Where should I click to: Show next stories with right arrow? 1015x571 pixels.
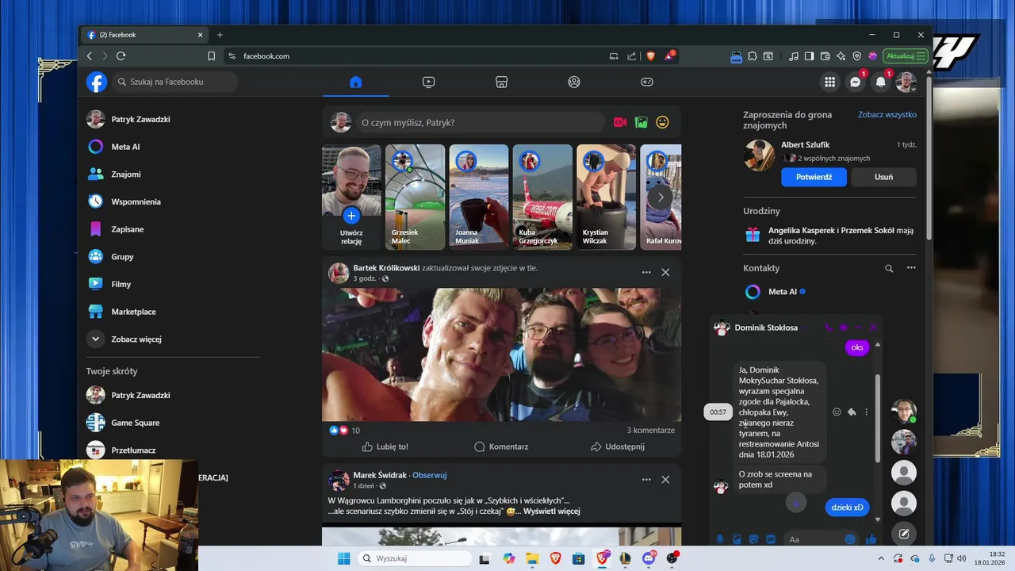pos(660,197)
